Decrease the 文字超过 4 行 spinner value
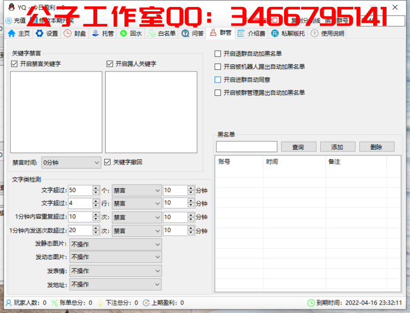 (x=96, y=206)
